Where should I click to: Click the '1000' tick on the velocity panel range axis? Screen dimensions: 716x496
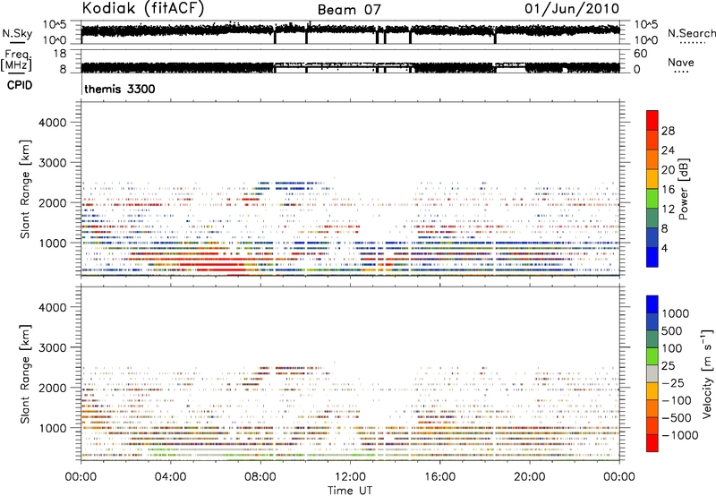pyautogui.click(x=53, y=428)
